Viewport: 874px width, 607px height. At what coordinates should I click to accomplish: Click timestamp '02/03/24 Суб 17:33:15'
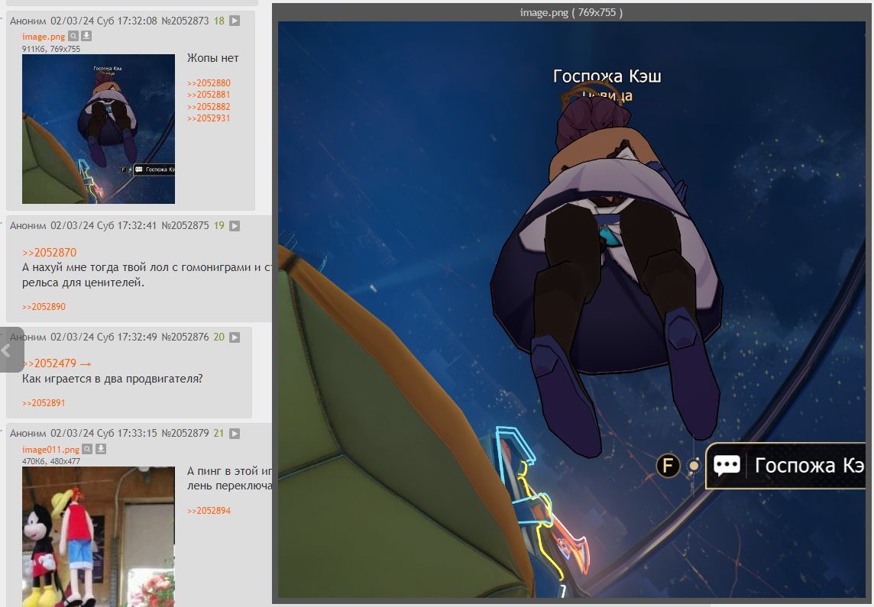coord(104,433)
